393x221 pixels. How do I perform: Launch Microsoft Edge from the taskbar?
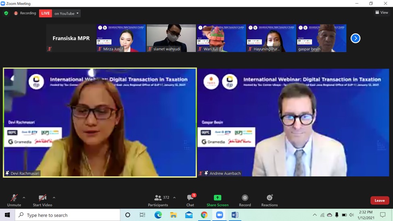coord(158,215)
